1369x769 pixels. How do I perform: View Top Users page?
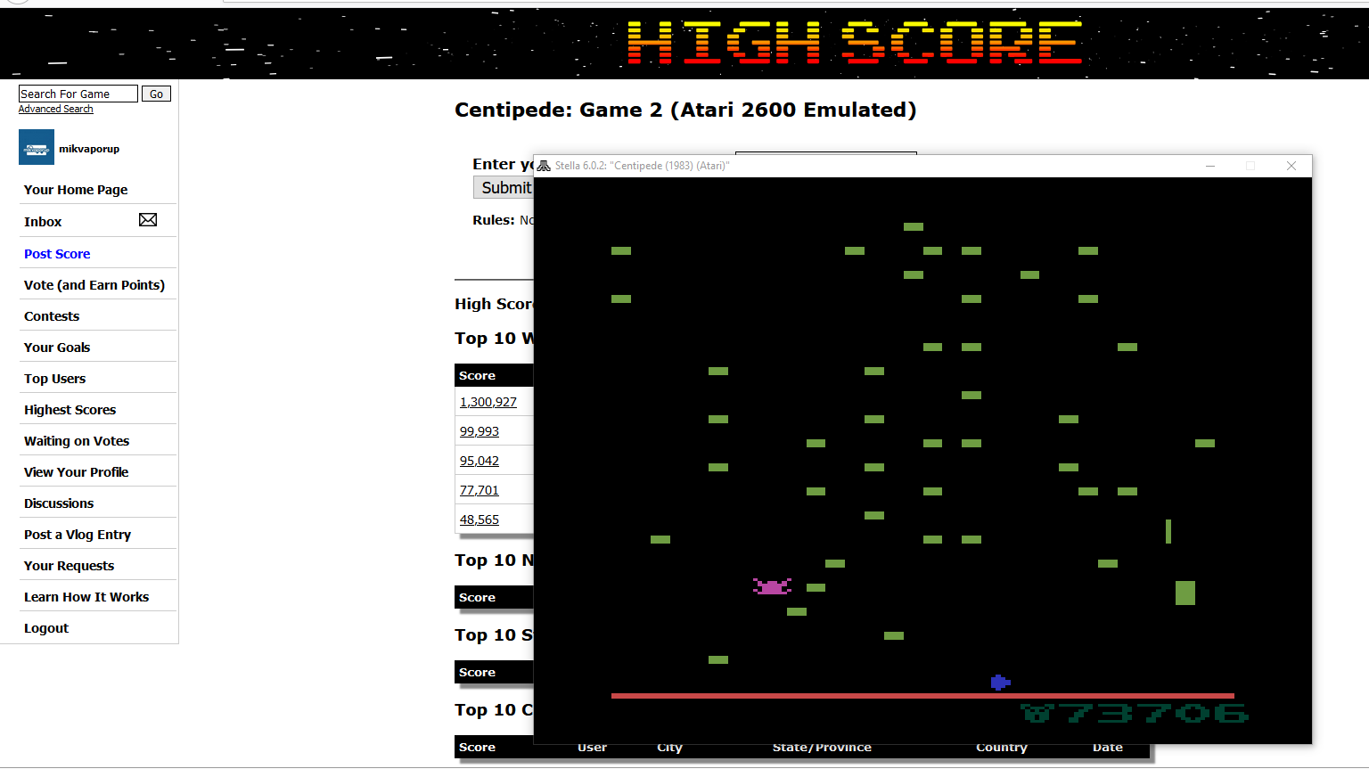55,379
